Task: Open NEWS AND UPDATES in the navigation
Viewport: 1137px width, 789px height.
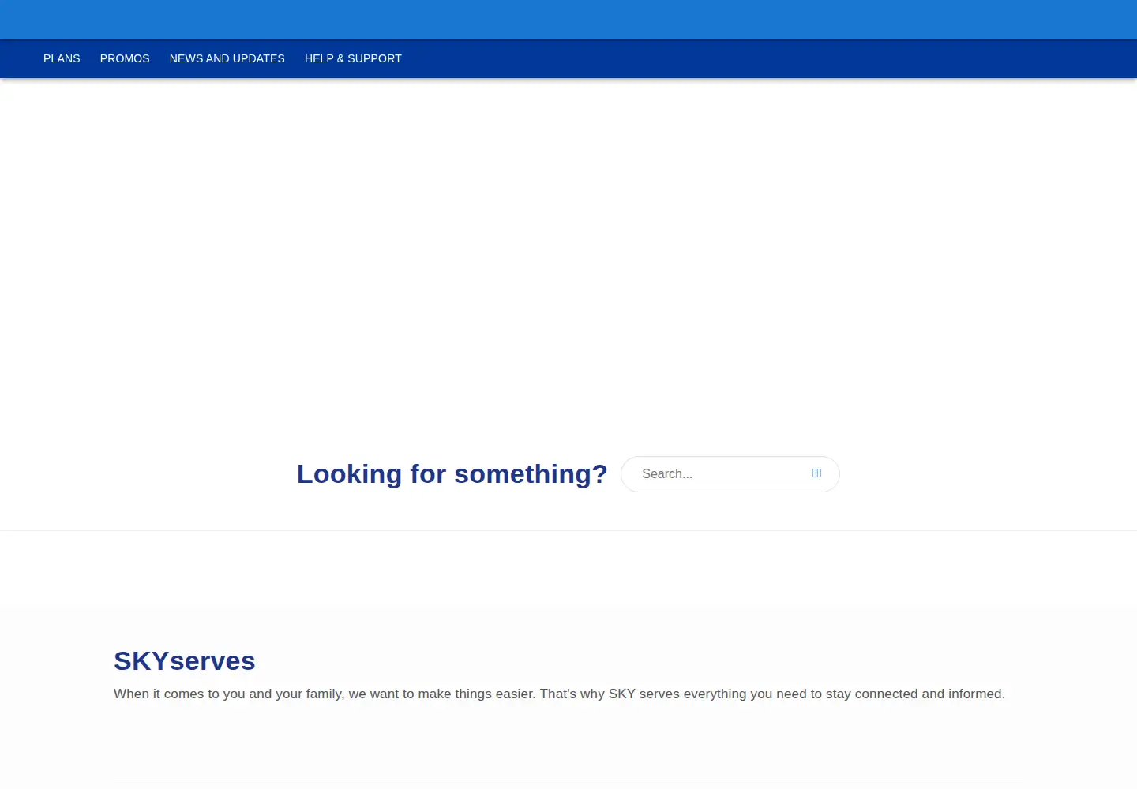Action: 227,58
